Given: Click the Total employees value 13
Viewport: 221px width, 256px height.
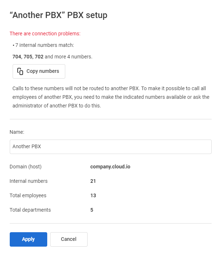Looking at the screenshot, I should pyautogui.click(x=93, y=195).
